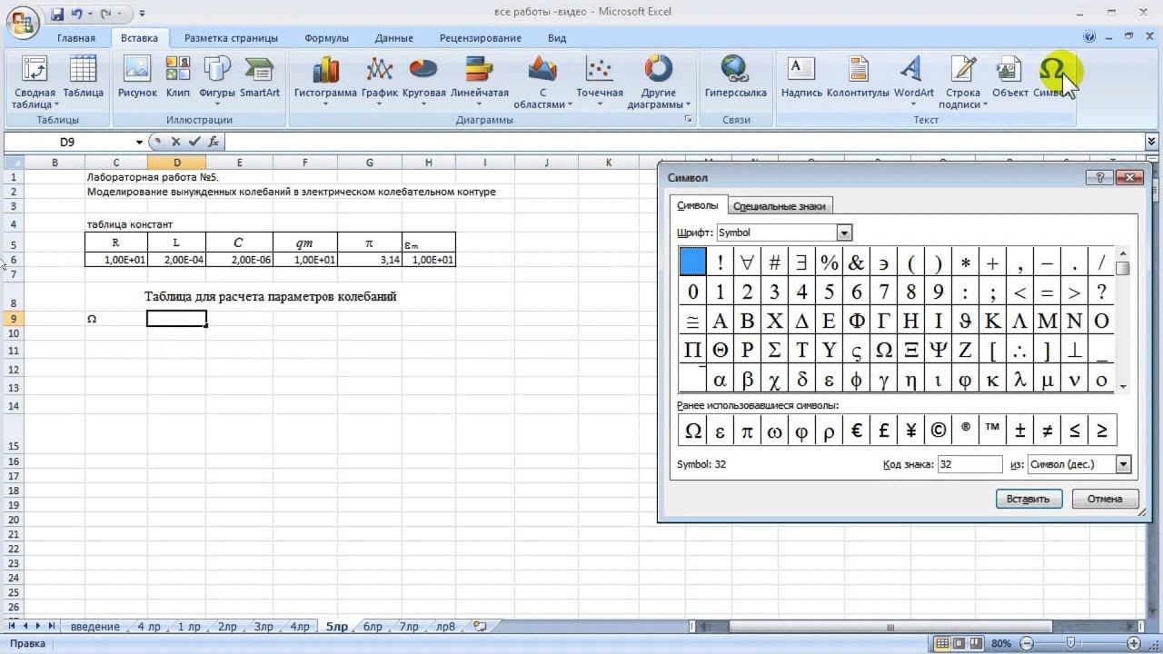Click the Код знака input field
This screenshot has height=654, width=1163.
[x=969, y=464]
